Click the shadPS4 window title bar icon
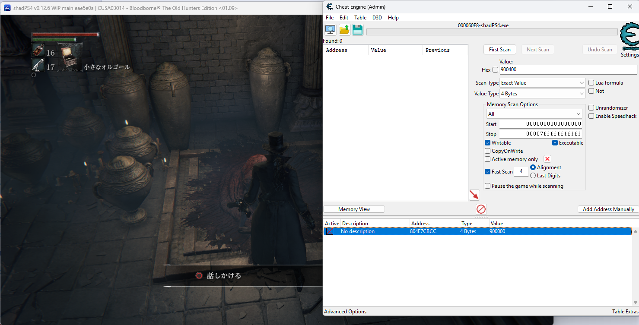This screenshot has width=639, height=325. [7, 8]
